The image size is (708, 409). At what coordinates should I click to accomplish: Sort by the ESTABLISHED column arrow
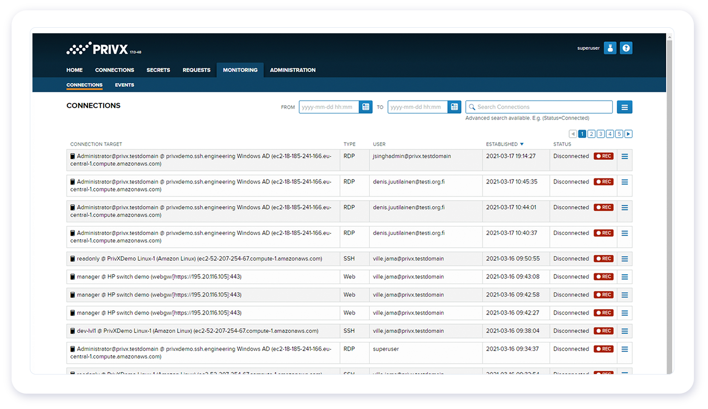[522, 144]
